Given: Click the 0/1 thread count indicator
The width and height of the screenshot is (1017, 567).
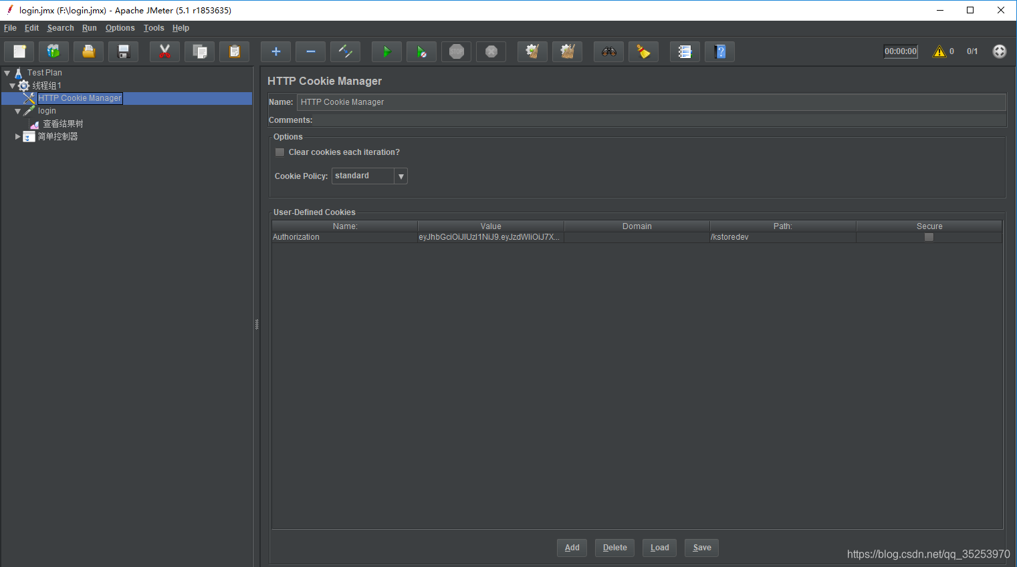Looking at the screenshot, I should point(972,51).
